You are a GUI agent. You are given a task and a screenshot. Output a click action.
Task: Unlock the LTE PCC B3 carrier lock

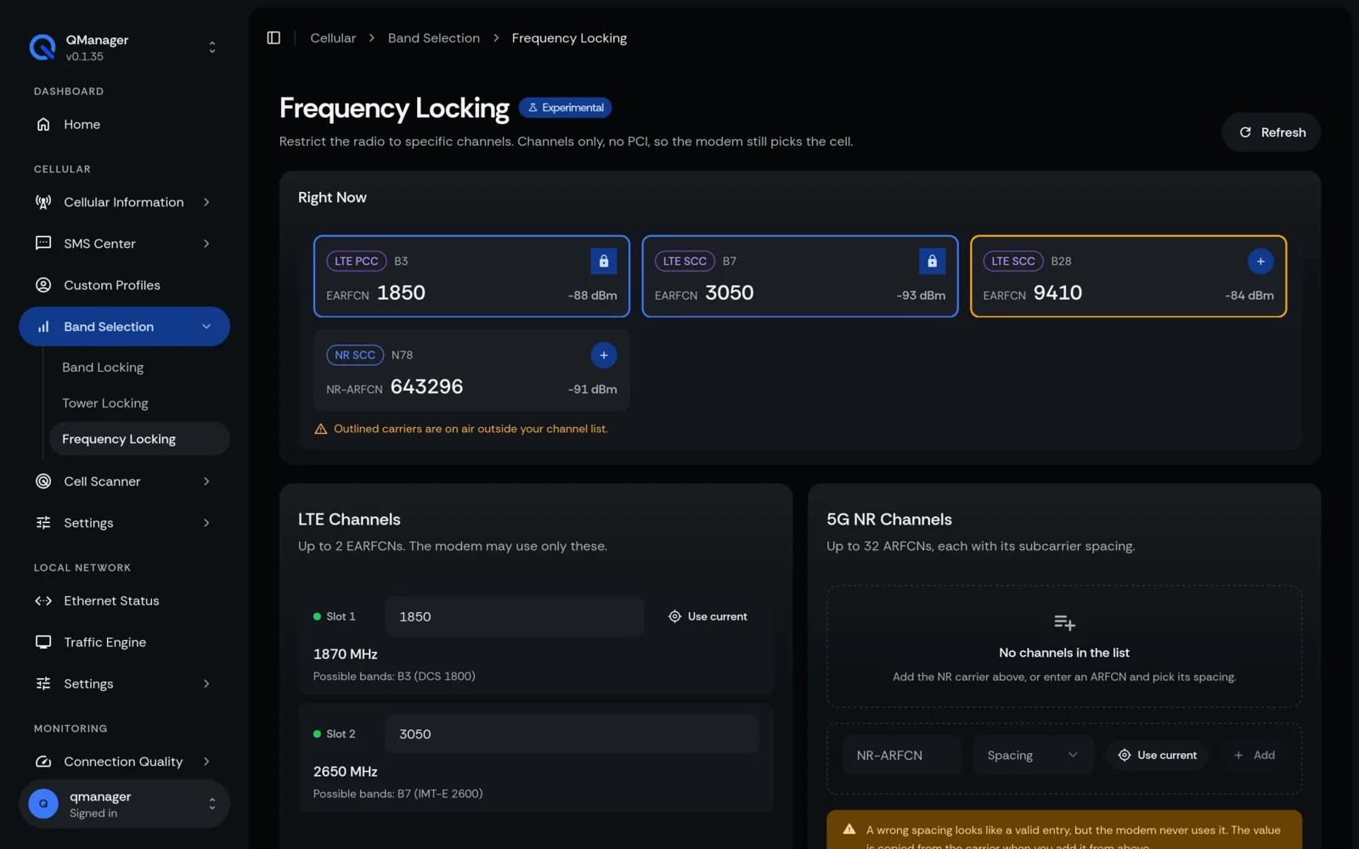[604, 261]
